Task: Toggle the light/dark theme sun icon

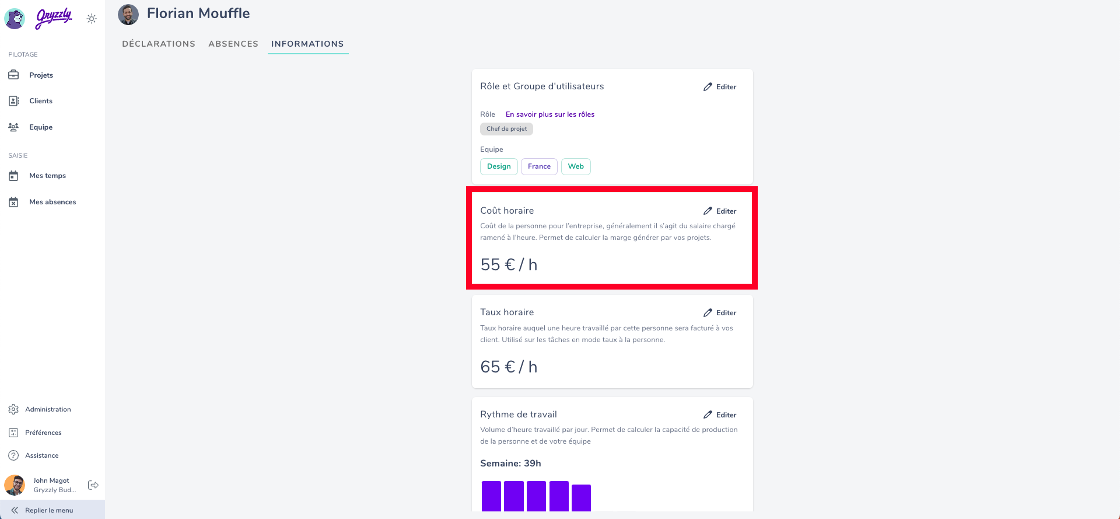Action: [x=92, y=19]
